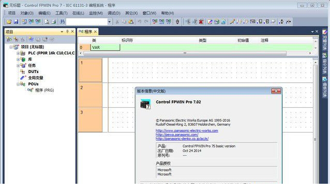Click the greyed scissors Cut icon
The width and height of the screenshot is (330, 191).
117,21
